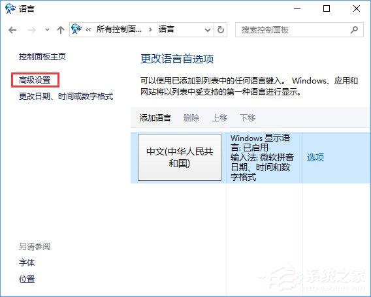Open 更改日期、时间或数字格式 link
The image size is (371, 297).
coord(66,96)
